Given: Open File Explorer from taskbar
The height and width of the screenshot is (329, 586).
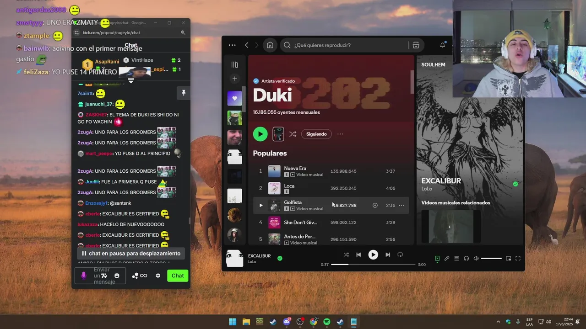Looking at the screenshot, I should tap(246, 322).
